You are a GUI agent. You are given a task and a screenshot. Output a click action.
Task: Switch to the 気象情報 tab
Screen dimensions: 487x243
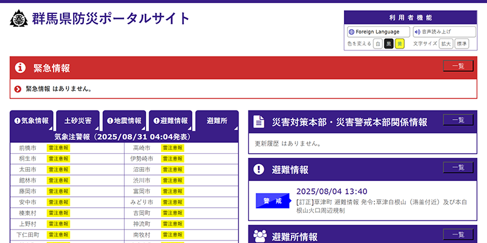tap(32, 121)
